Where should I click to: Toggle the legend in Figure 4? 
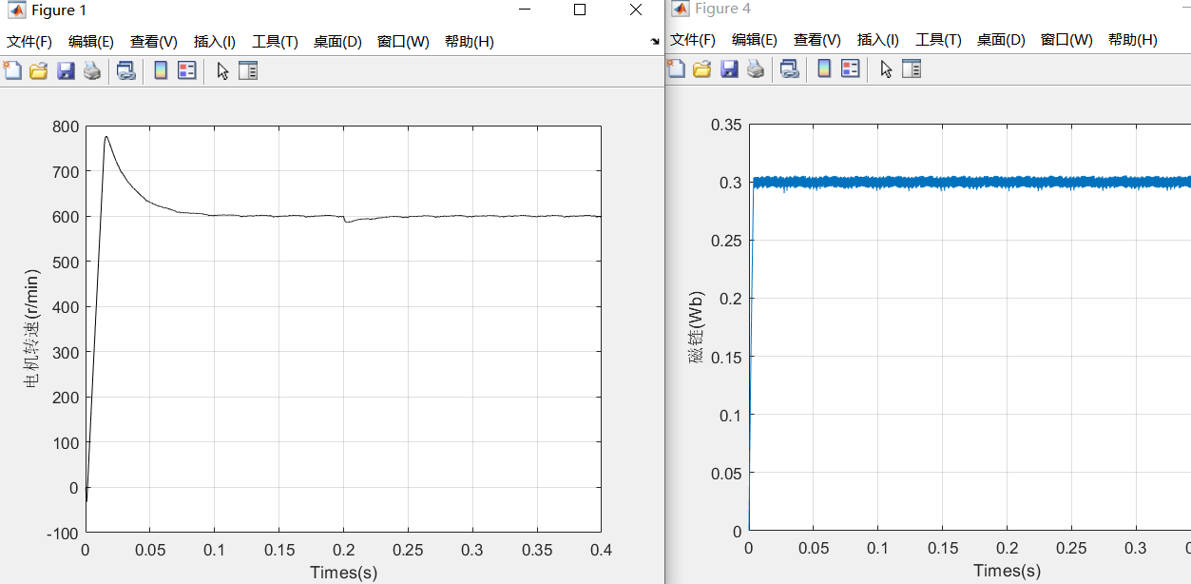[x=851, y=69]
